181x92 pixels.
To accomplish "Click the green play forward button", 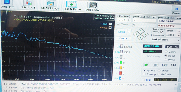I will (x=146, y=65).
